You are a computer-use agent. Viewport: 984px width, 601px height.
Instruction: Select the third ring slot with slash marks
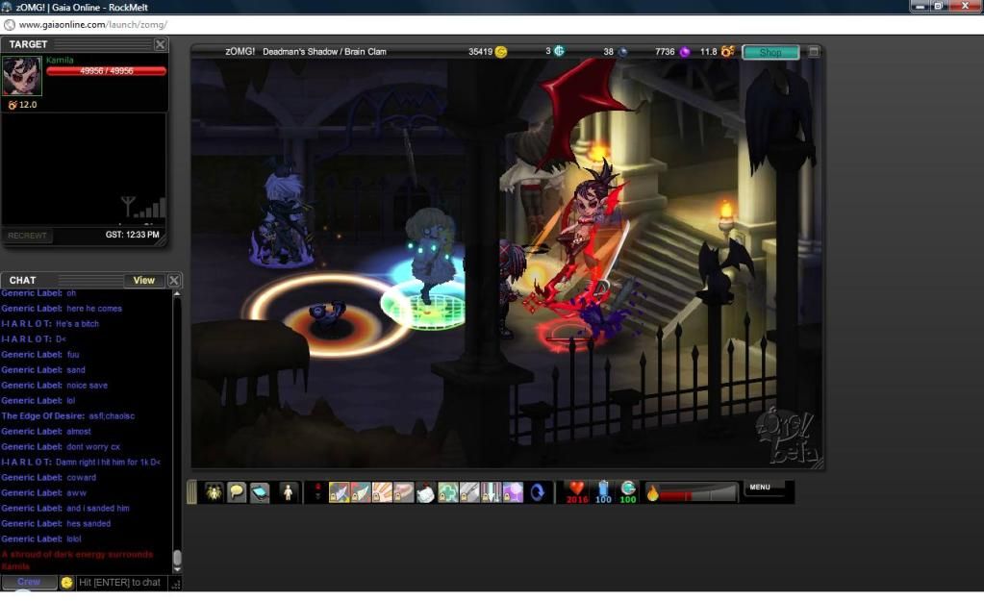pos(382,492)
